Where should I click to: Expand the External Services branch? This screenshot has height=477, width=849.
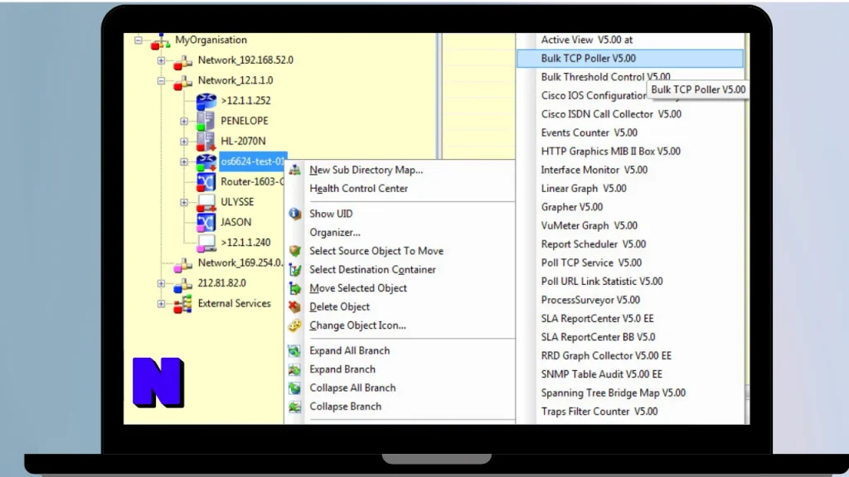point(162,303)
